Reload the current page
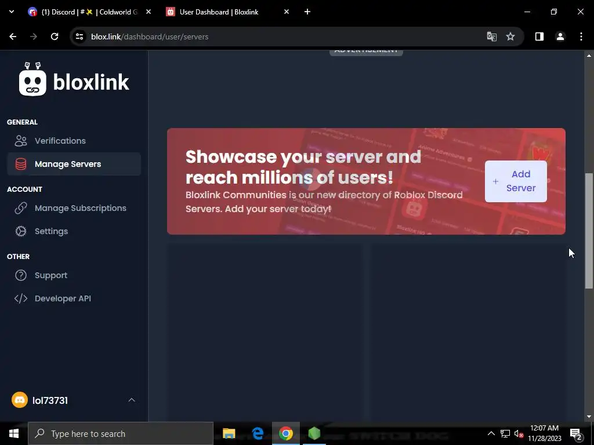The width and height of the screenshot is (594, 445). click(55, 37)
